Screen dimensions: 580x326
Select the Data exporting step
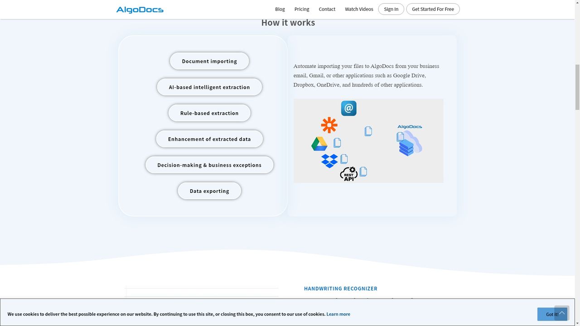[x=209, y=191]
